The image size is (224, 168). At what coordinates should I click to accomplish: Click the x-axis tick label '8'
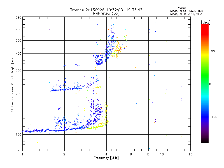[148, 154]
